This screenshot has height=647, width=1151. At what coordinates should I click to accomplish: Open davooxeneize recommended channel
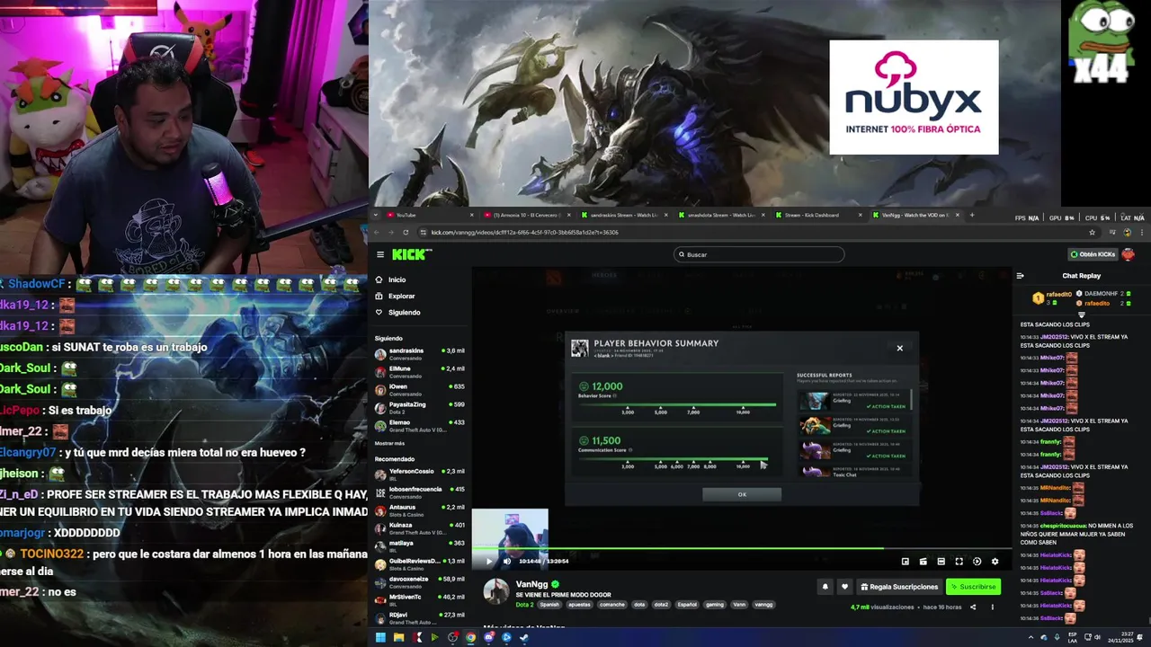coord(420,582)
